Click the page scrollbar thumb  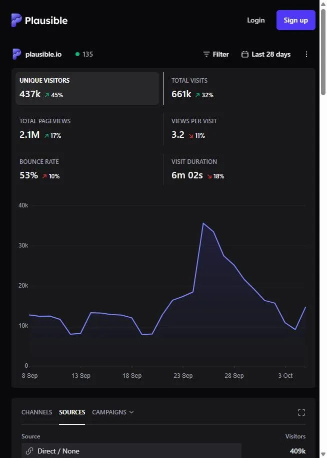[323, 52]
